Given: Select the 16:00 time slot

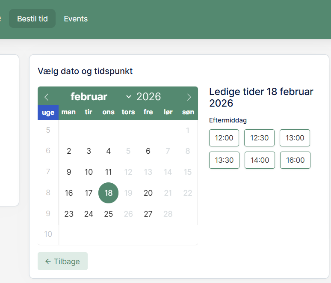Looking at the screenshot, I should coord(295,160).
